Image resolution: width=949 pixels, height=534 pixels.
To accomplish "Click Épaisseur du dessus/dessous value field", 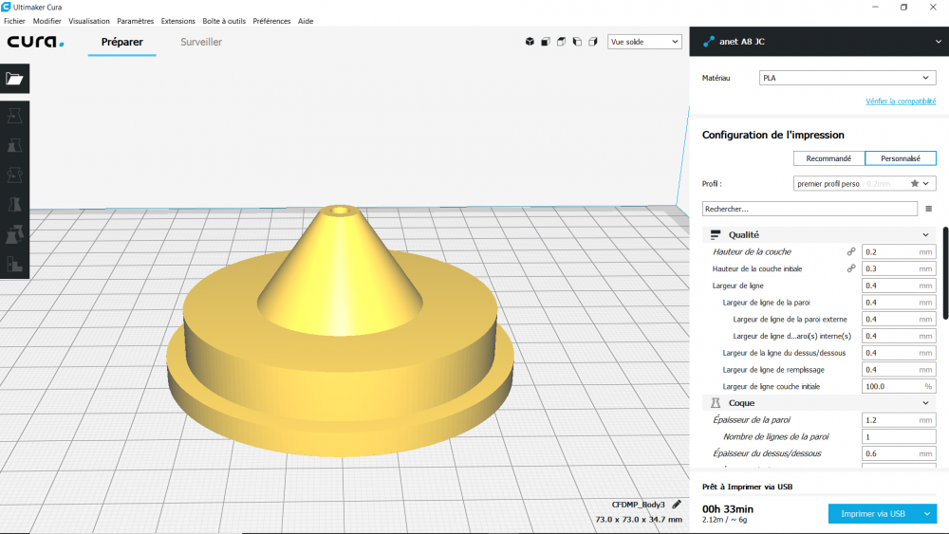I will pyautogui.click(x=899, y=453).
